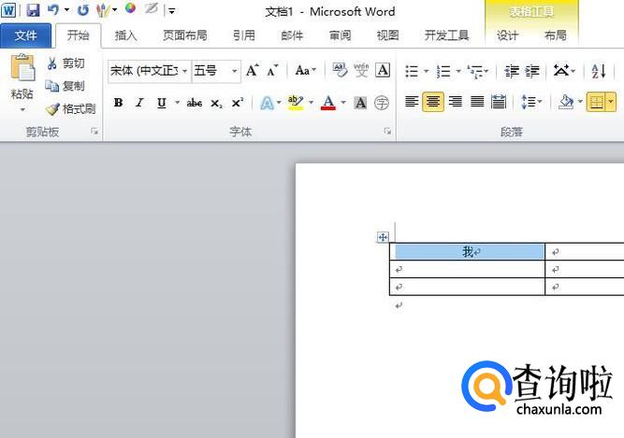Apply the red font color
The image size is (624, 438).
[328, 104]
